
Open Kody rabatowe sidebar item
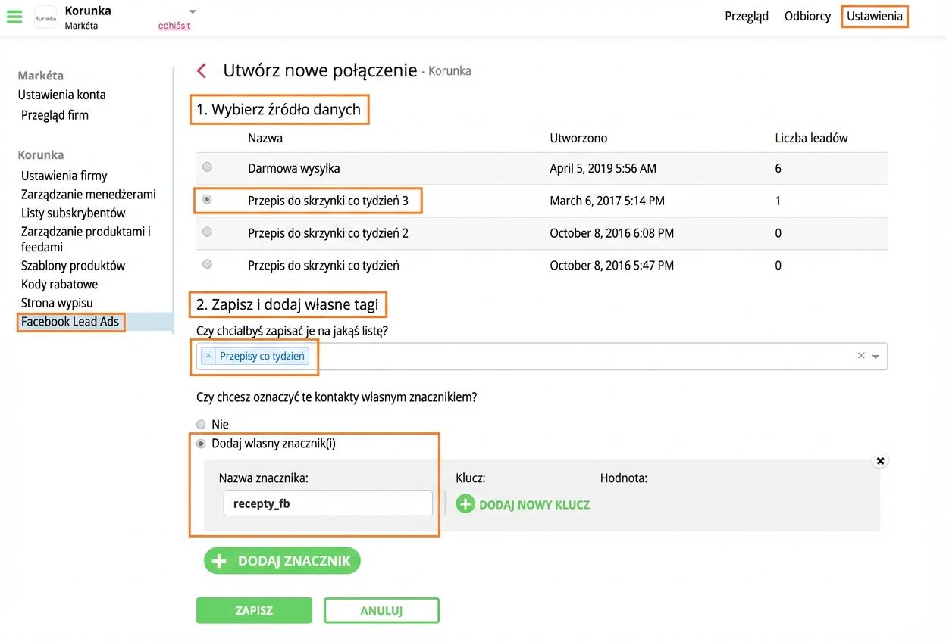pyautogui.click(x=60, y=285)
